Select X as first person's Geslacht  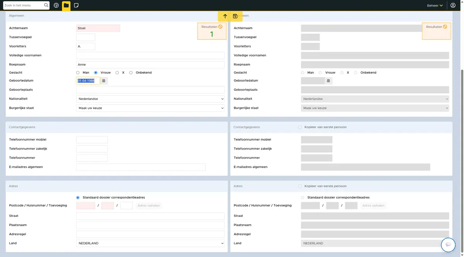pos(117,73)
